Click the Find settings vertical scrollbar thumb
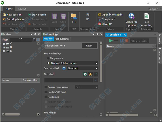162x122 pixels. [x=101, y=63]
